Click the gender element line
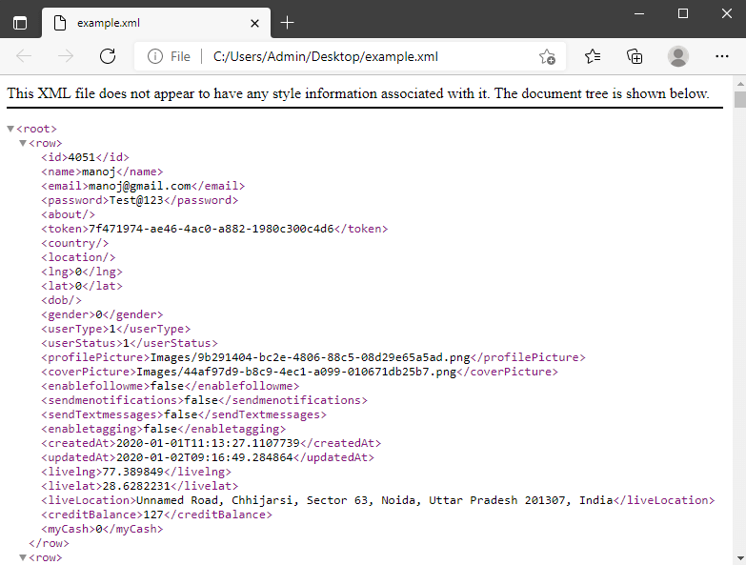This screenshot has height=565, width=746. [102, 314]
